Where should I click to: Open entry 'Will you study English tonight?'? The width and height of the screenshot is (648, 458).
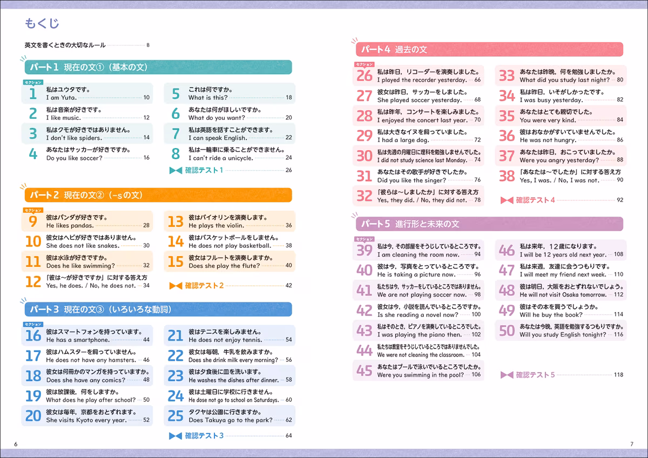[561, 330]
